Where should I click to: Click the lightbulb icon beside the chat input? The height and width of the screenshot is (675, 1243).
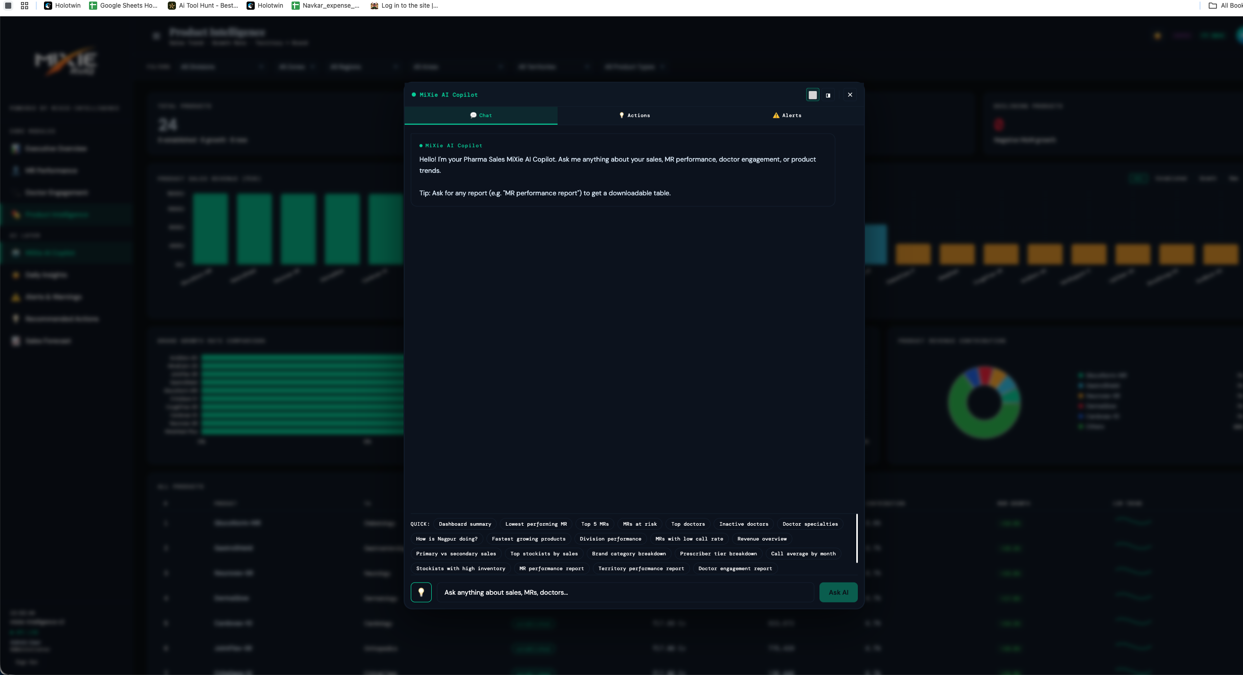coord(421,592)
